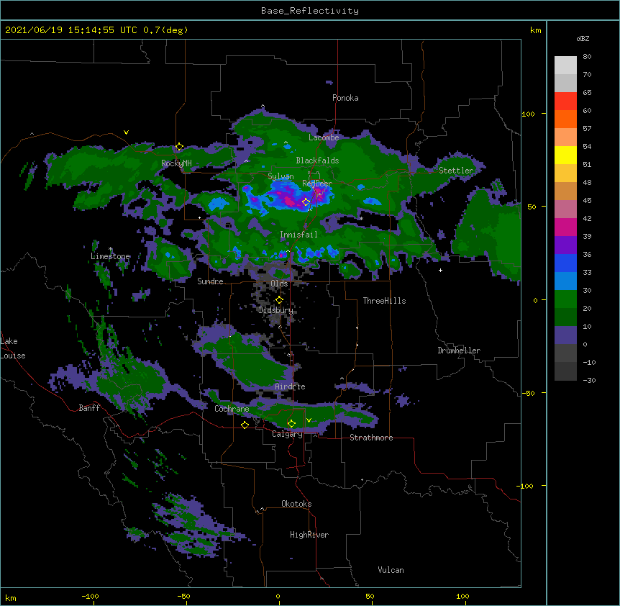This screenshot has height=606, width=620.
Task: Click the Banff label
Action: [89, 408]
